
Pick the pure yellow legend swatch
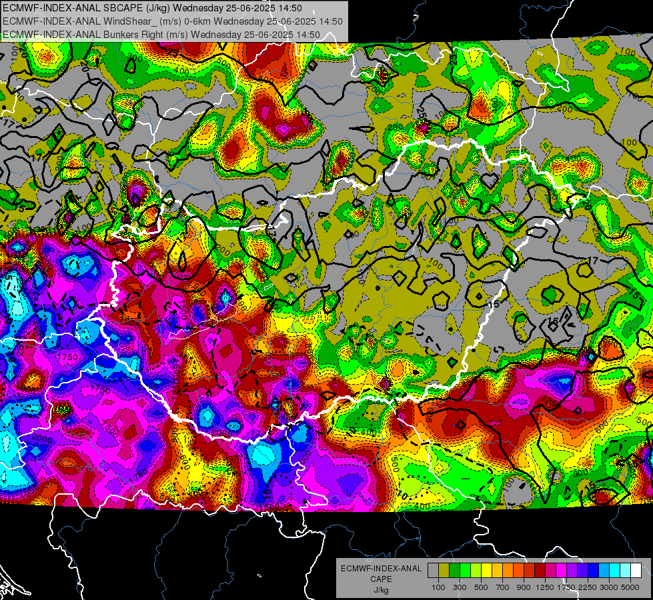tap(486, 570)
